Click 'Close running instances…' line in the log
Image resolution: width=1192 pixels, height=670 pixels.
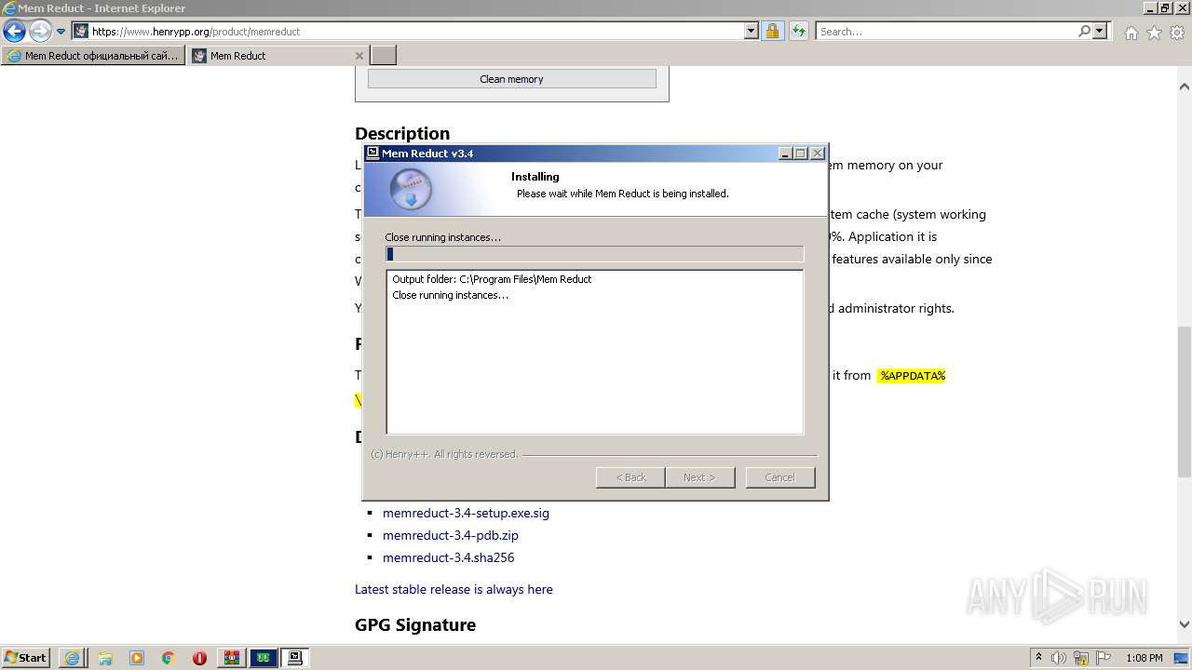[450, 295]
